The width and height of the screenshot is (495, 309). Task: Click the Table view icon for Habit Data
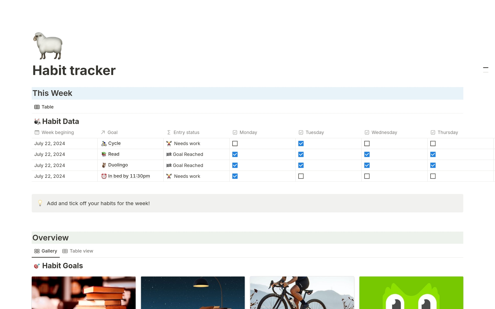[x=37, y=107]
